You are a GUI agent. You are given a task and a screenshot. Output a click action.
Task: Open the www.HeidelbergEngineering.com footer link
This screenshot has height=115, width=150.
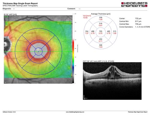coord(75,112)
